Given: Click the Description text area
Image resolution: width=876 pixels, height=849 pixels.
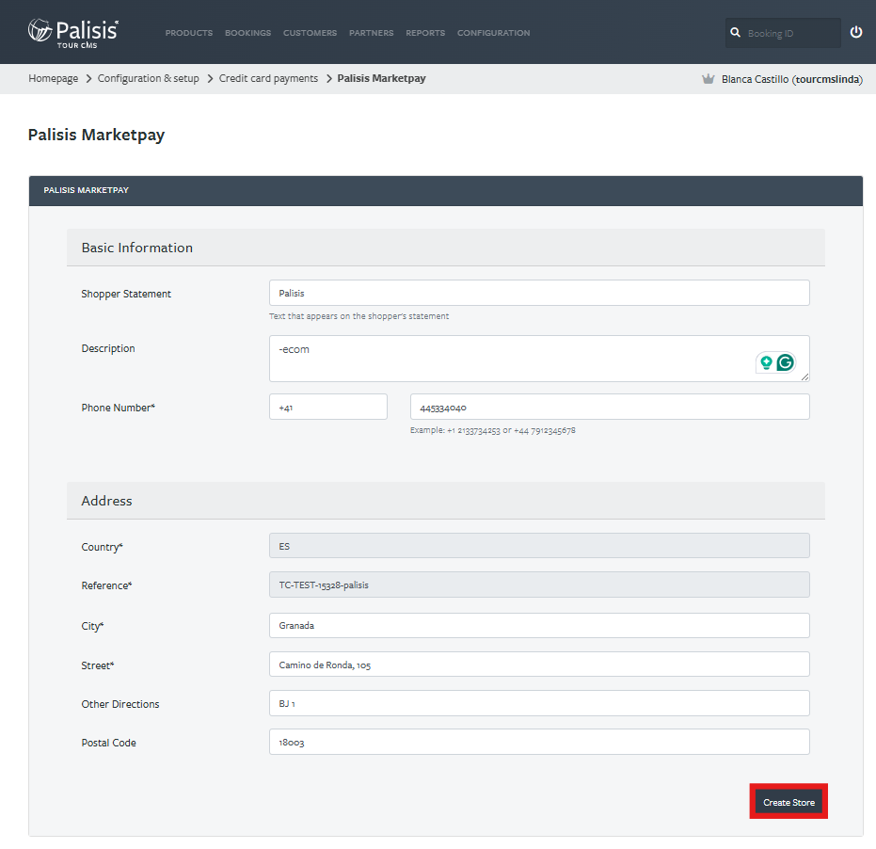Looking at the screenshot, I should [x=539, y=359].
